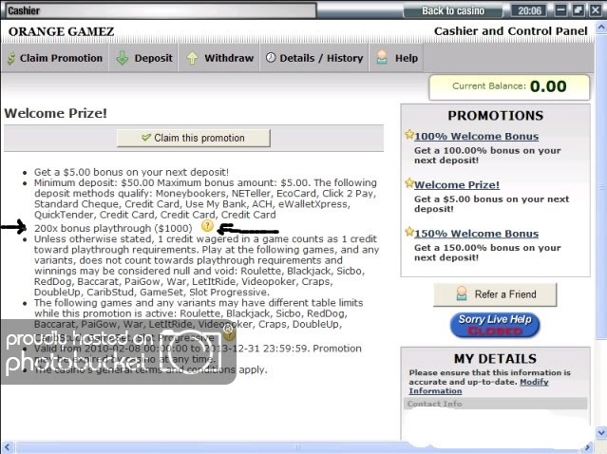This screenshot has width=607, height=454.
Task: Click the dollar sign Claim Promotion icon
Action: tap(11, 59)
